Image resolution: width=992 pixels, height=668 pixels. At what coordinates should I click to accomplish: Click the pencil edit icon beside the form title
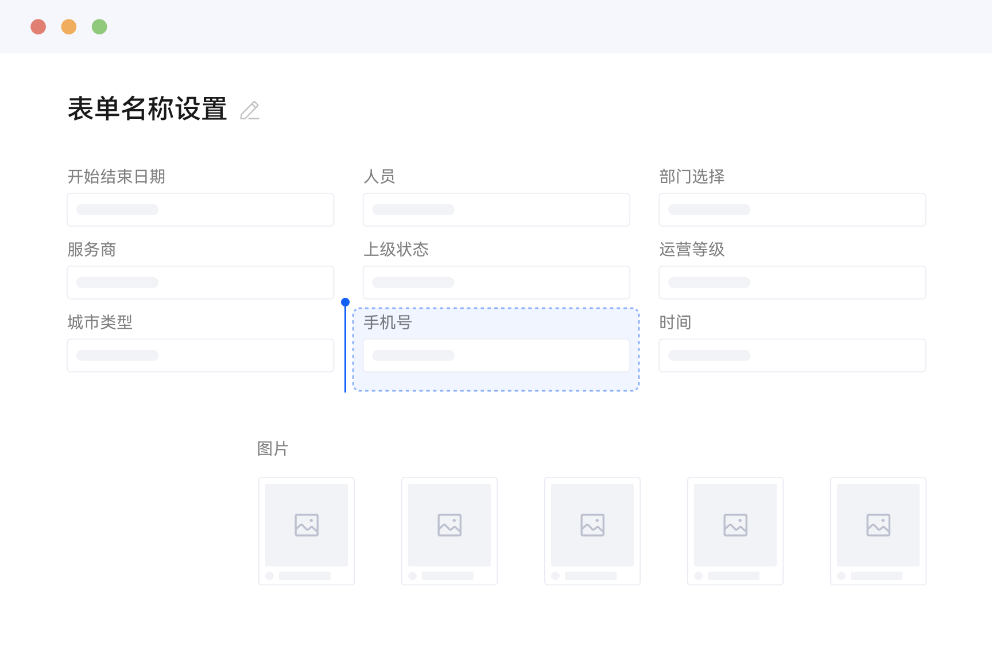click(250, 110)
